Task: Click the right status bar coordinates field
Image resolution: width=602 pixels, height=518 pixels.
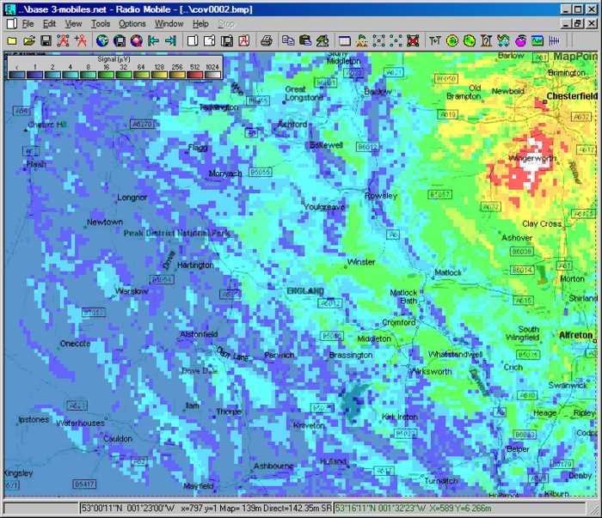Action: pos(459,508)
